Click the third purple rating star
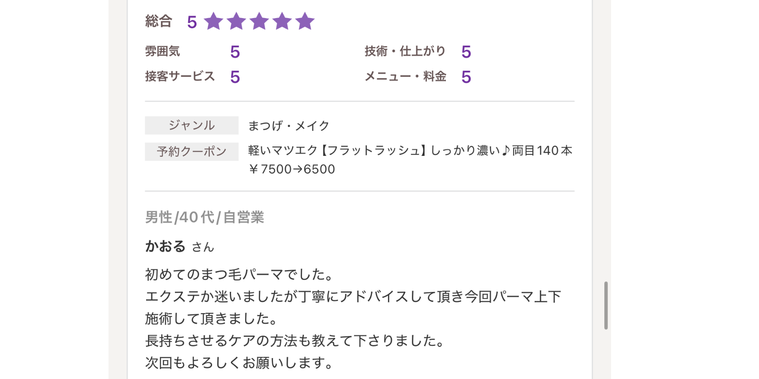The width and height of the screenshot is (759, 379). pyautogui.click(x=259, y=21)
